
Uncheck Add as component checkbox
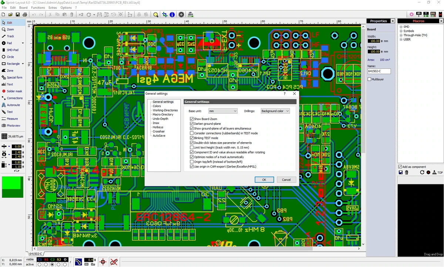pos(400,167)
